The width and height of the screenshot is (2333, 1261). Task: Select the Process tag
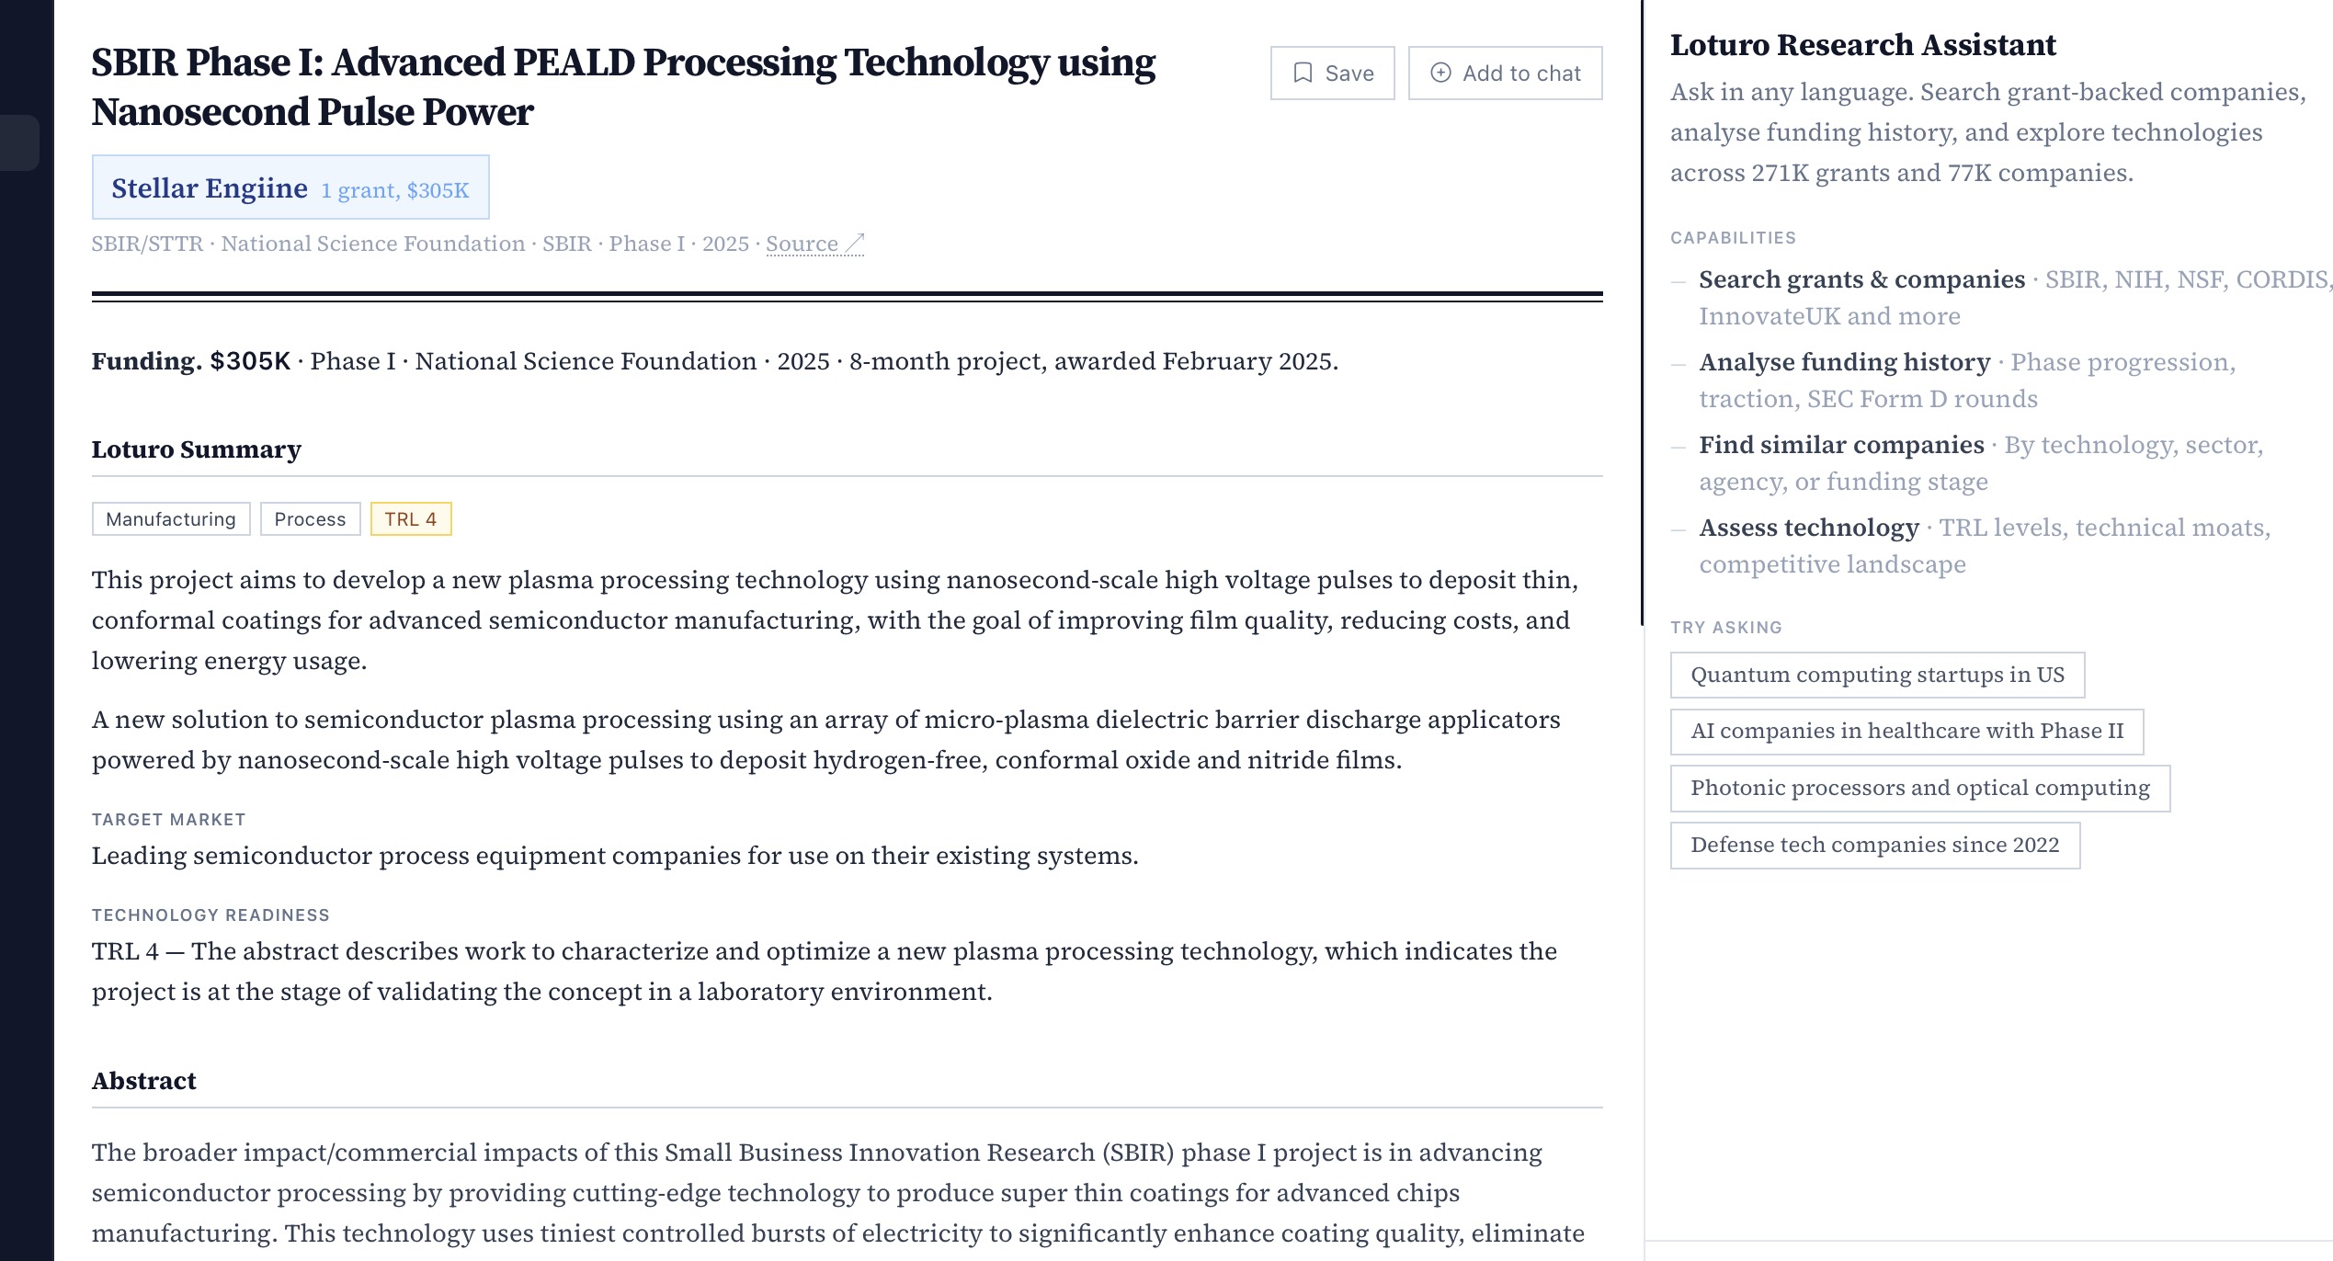(x=310, y=518)
